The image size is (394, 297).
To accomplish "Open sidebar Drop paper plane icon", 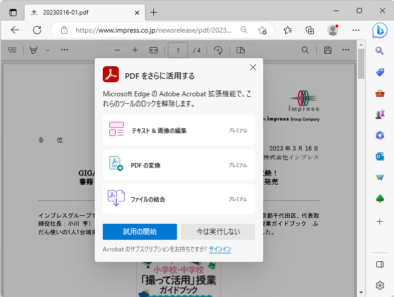I will pyautogui.click(x=379, y=178).
